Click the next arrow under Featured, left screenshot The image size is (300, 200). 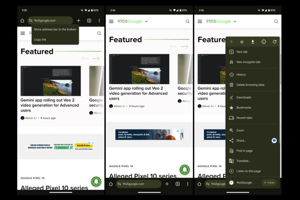[x=96, y=58]
